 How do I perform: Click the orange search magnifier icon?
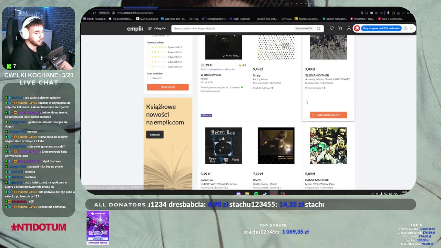[319, 29]
